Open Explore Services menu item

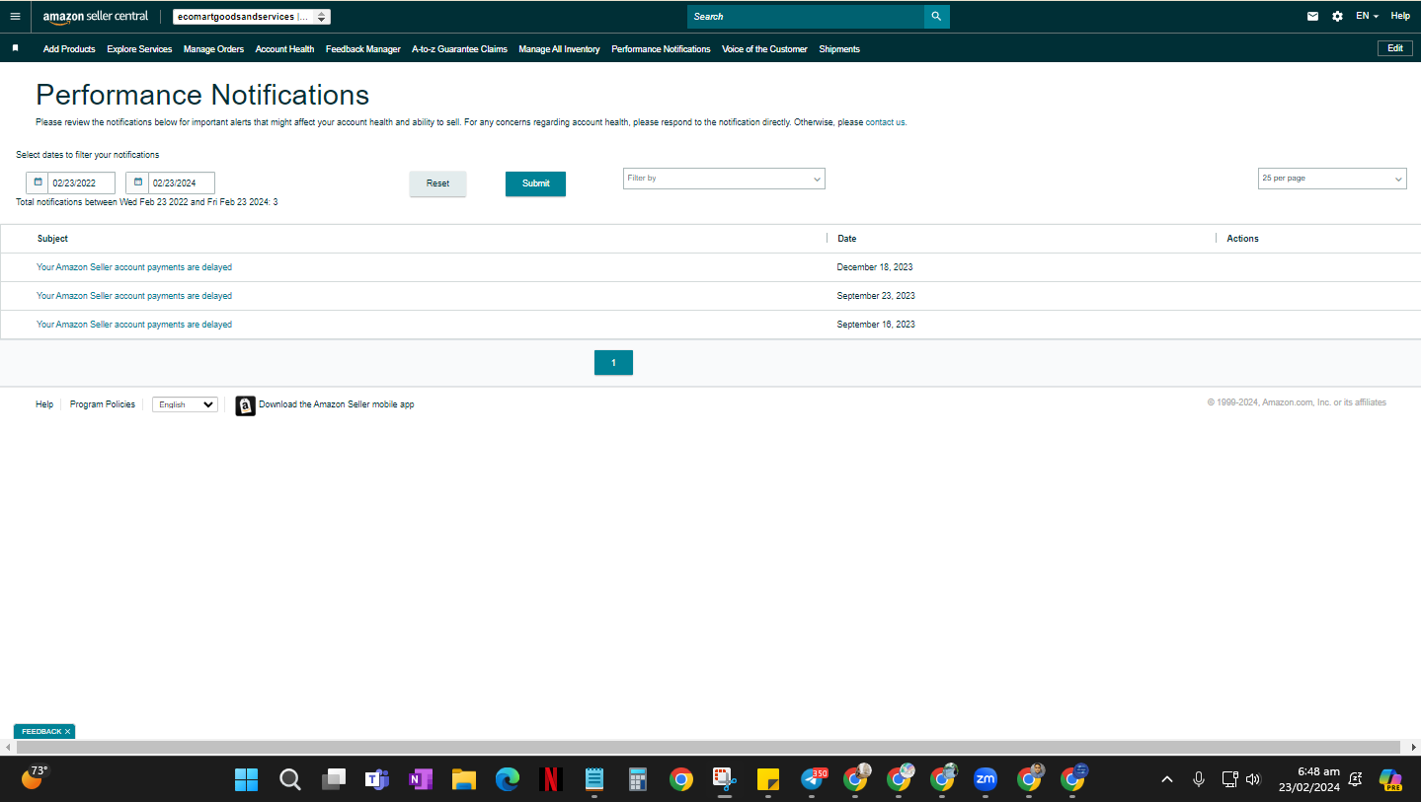pyautogui.click(x=139, y=49)
